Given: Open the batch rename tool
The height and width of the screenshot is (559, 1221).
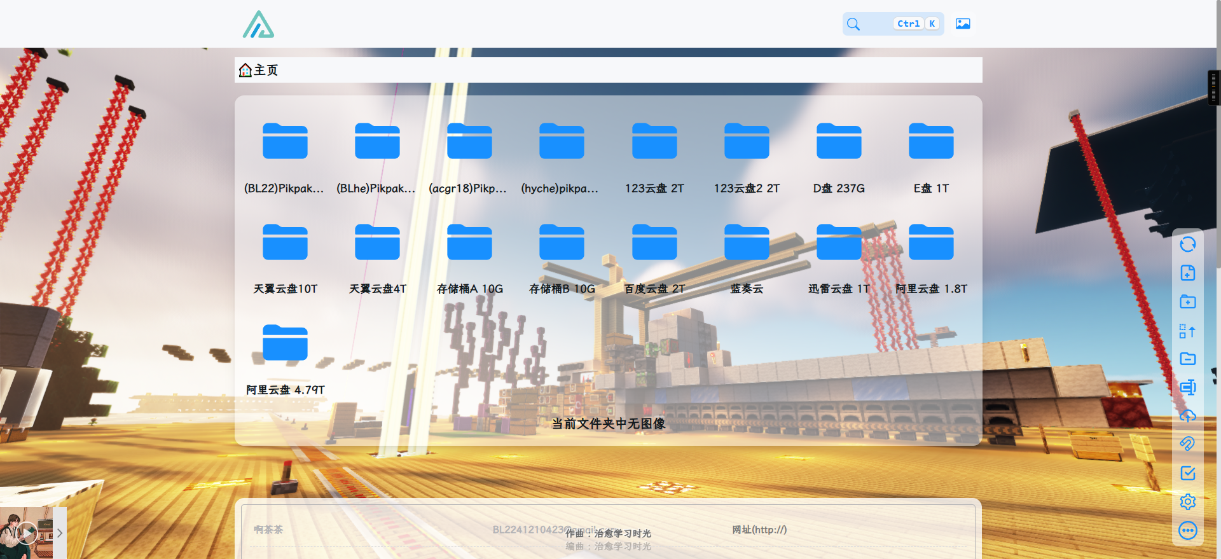Looking at the screenshot, I should (x=1187, y=387).
